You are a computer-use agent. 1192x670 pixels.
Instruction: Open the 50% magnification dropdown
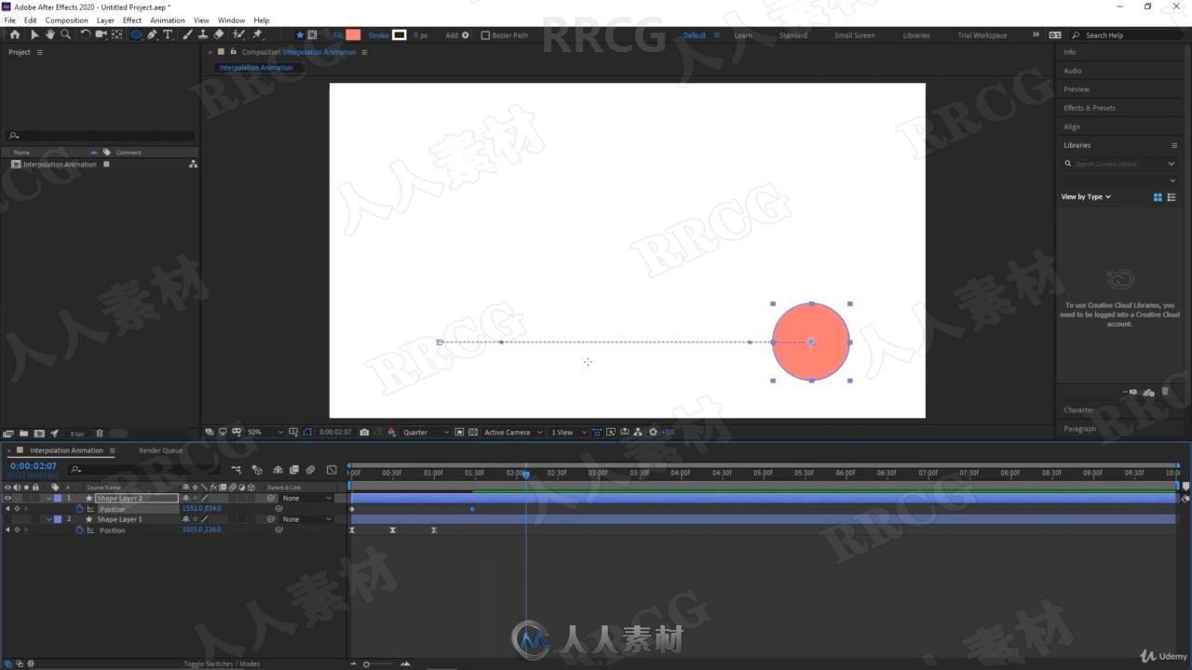coord(265,432)
